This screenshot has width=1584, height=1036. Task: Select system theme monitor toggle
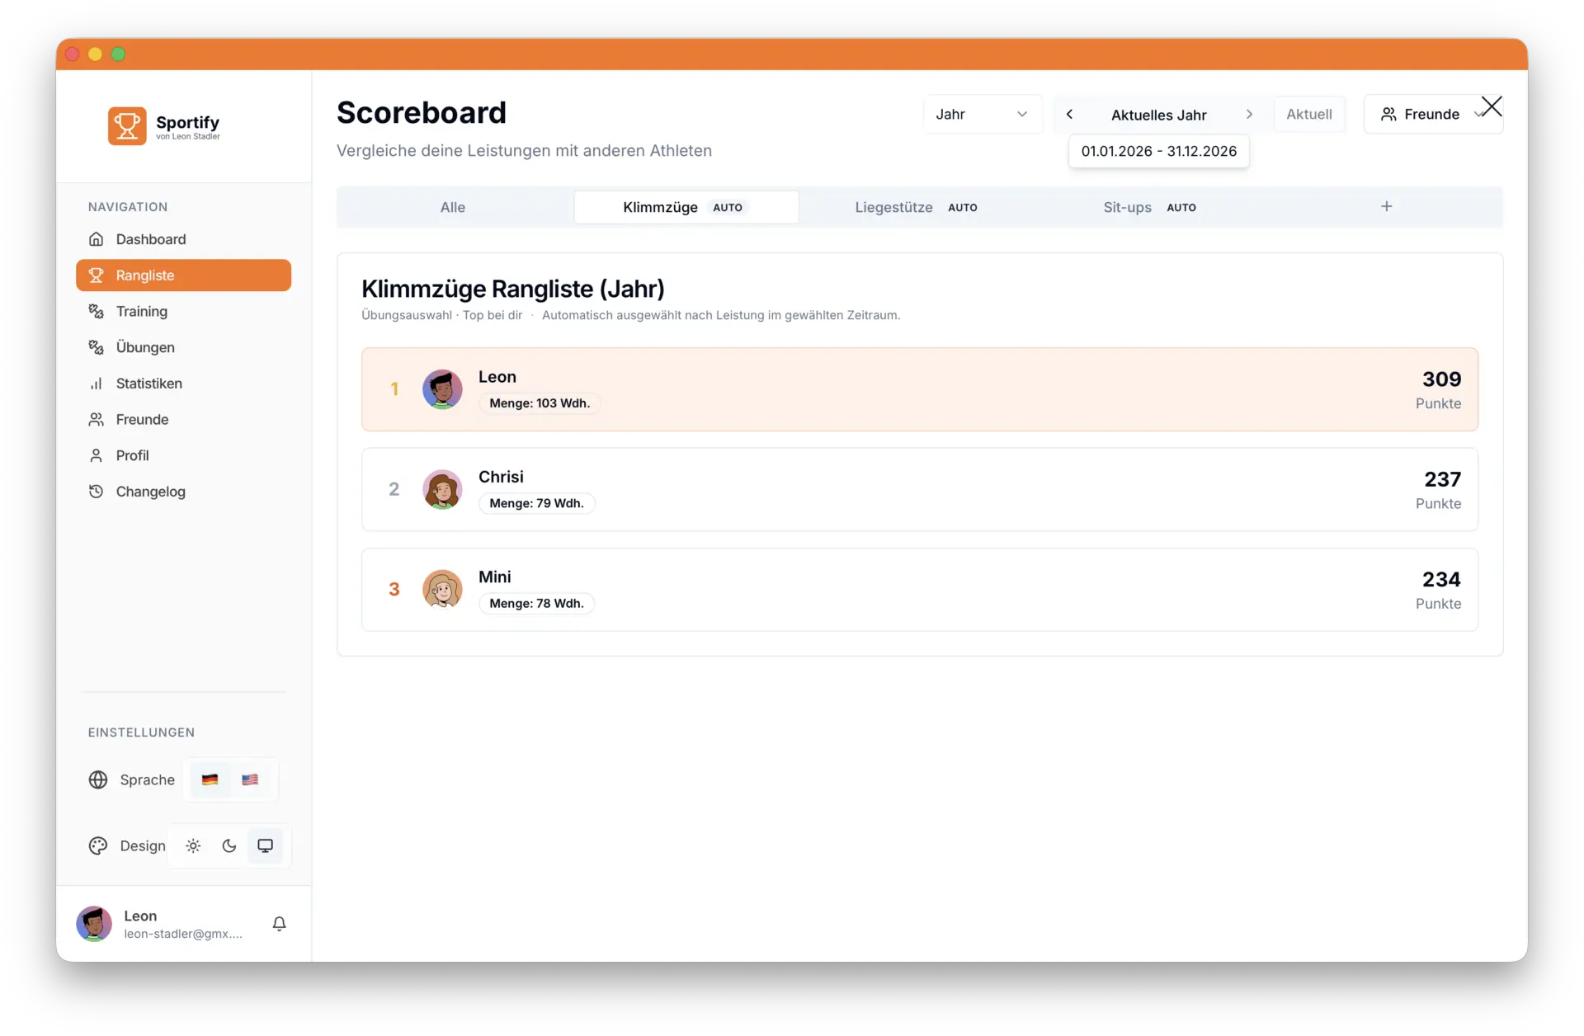point(265,845)
